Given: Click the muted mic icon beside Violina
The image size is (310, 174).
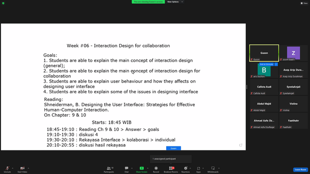Looking at the screenshot, I should pos(281,110).
